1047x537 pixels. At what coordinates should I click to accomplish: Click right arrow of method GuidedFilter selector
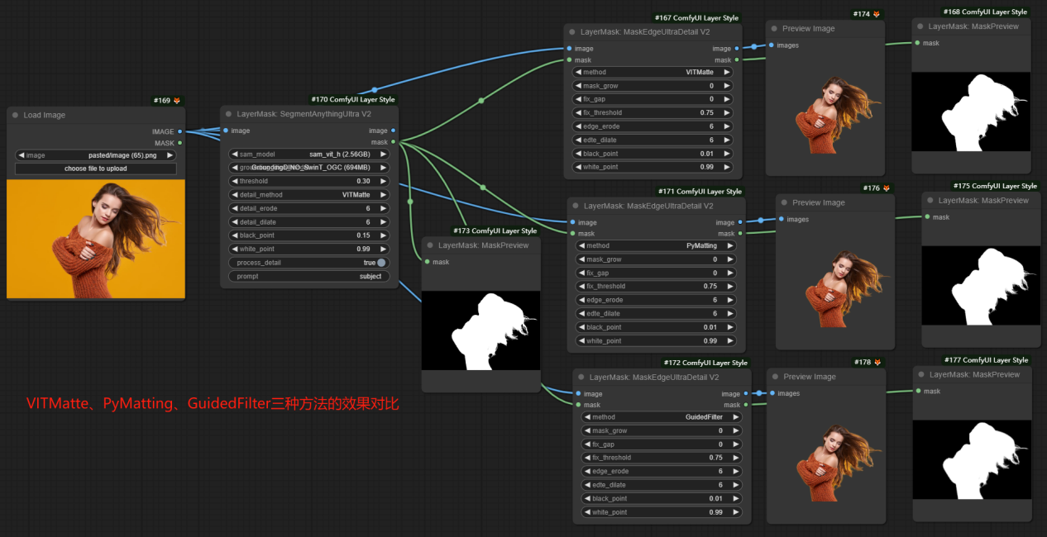point(736,417)
